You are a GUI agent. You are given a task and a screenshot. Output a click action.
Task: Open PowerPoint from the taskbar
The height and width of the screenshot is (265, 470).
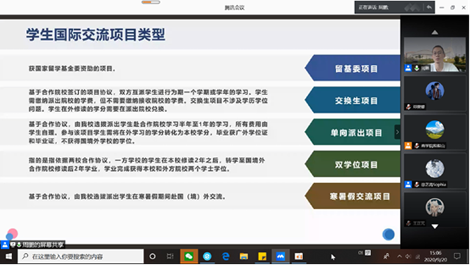[x=301, y=257]
